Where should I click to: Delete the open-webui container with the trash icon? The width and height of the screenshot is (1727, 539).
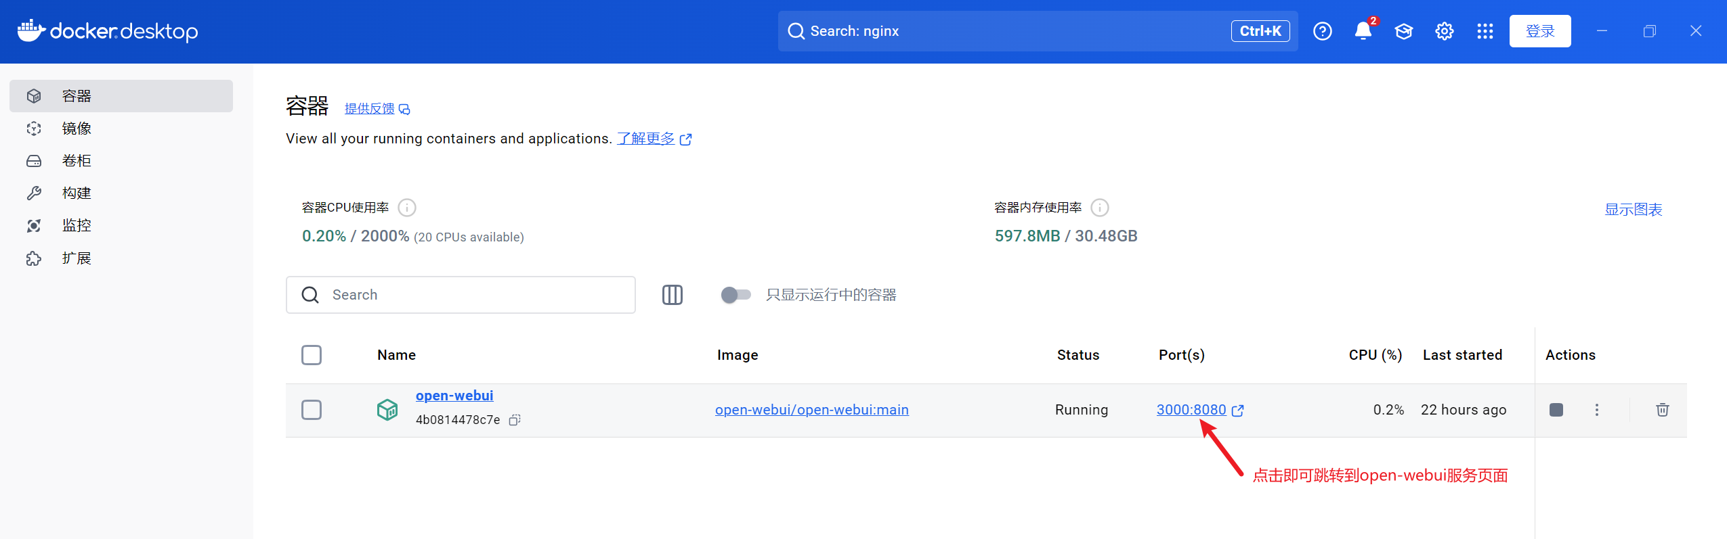[x=1663, y=410]
